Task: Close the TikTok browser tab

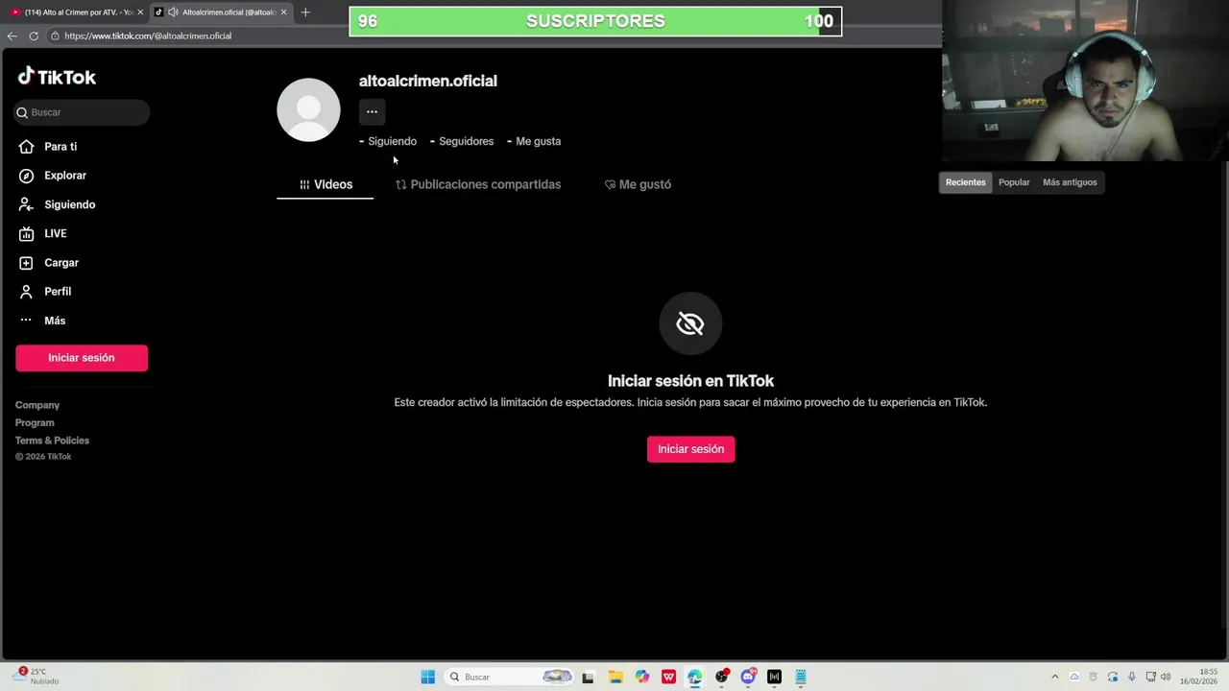Action: click(284, 12)
